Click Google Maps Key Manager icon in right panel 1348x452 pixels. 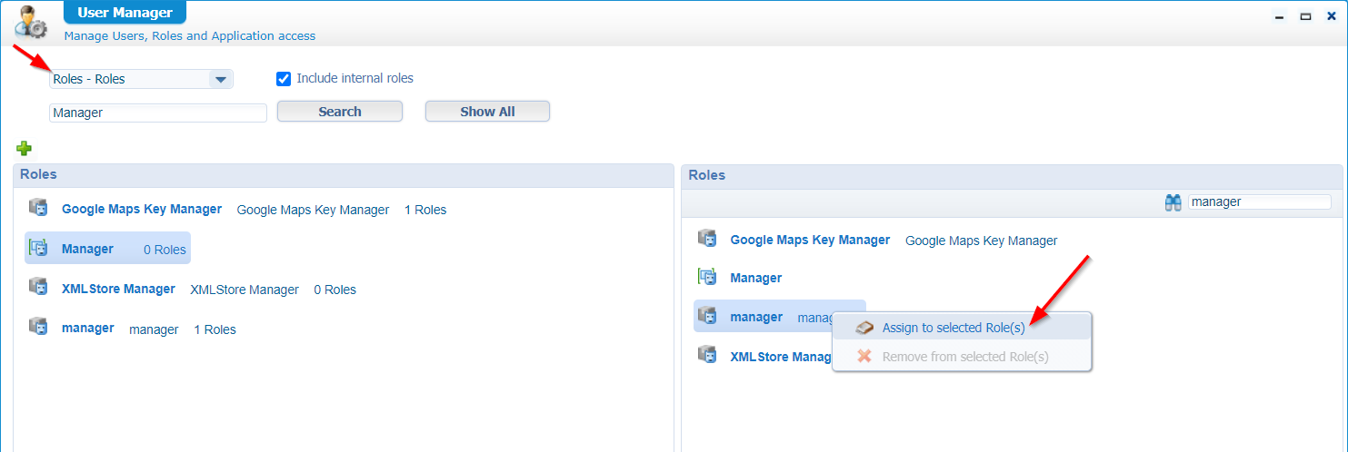707,240
